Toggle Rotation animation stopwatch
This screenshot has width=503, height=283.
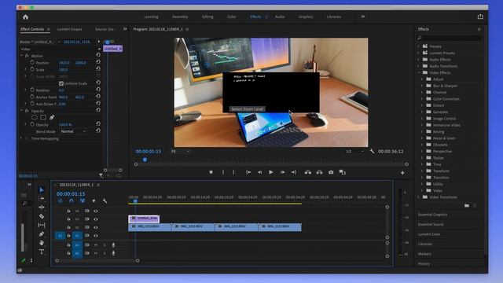click(32, 90)
